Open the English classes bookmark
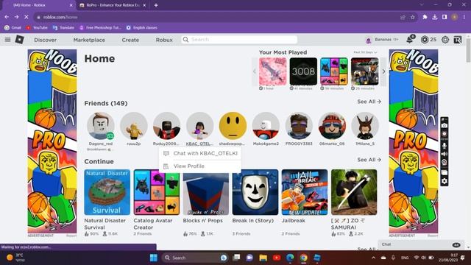 click(141, 28)
